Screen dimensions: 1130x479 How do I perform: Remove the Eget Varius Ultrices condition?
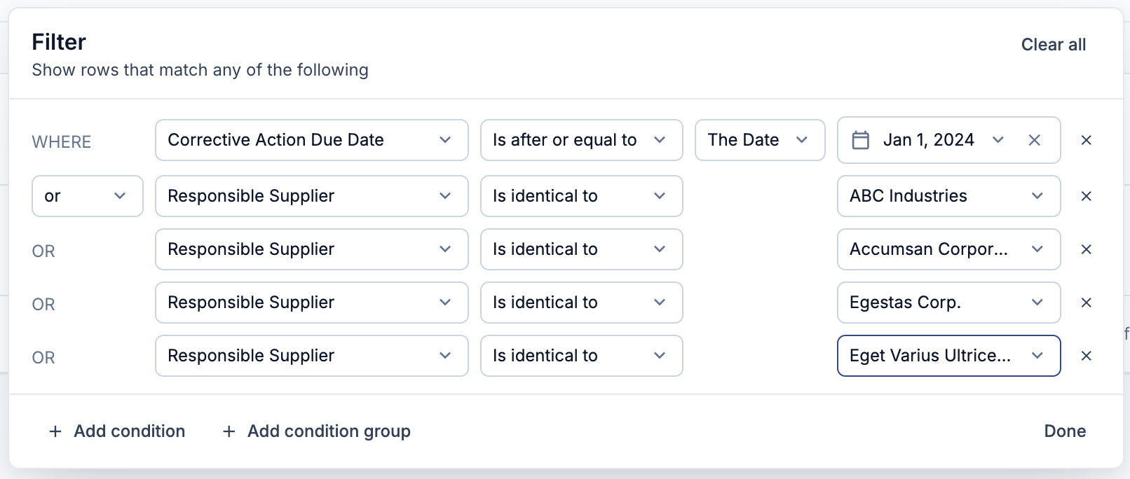tap(1086, 356)
